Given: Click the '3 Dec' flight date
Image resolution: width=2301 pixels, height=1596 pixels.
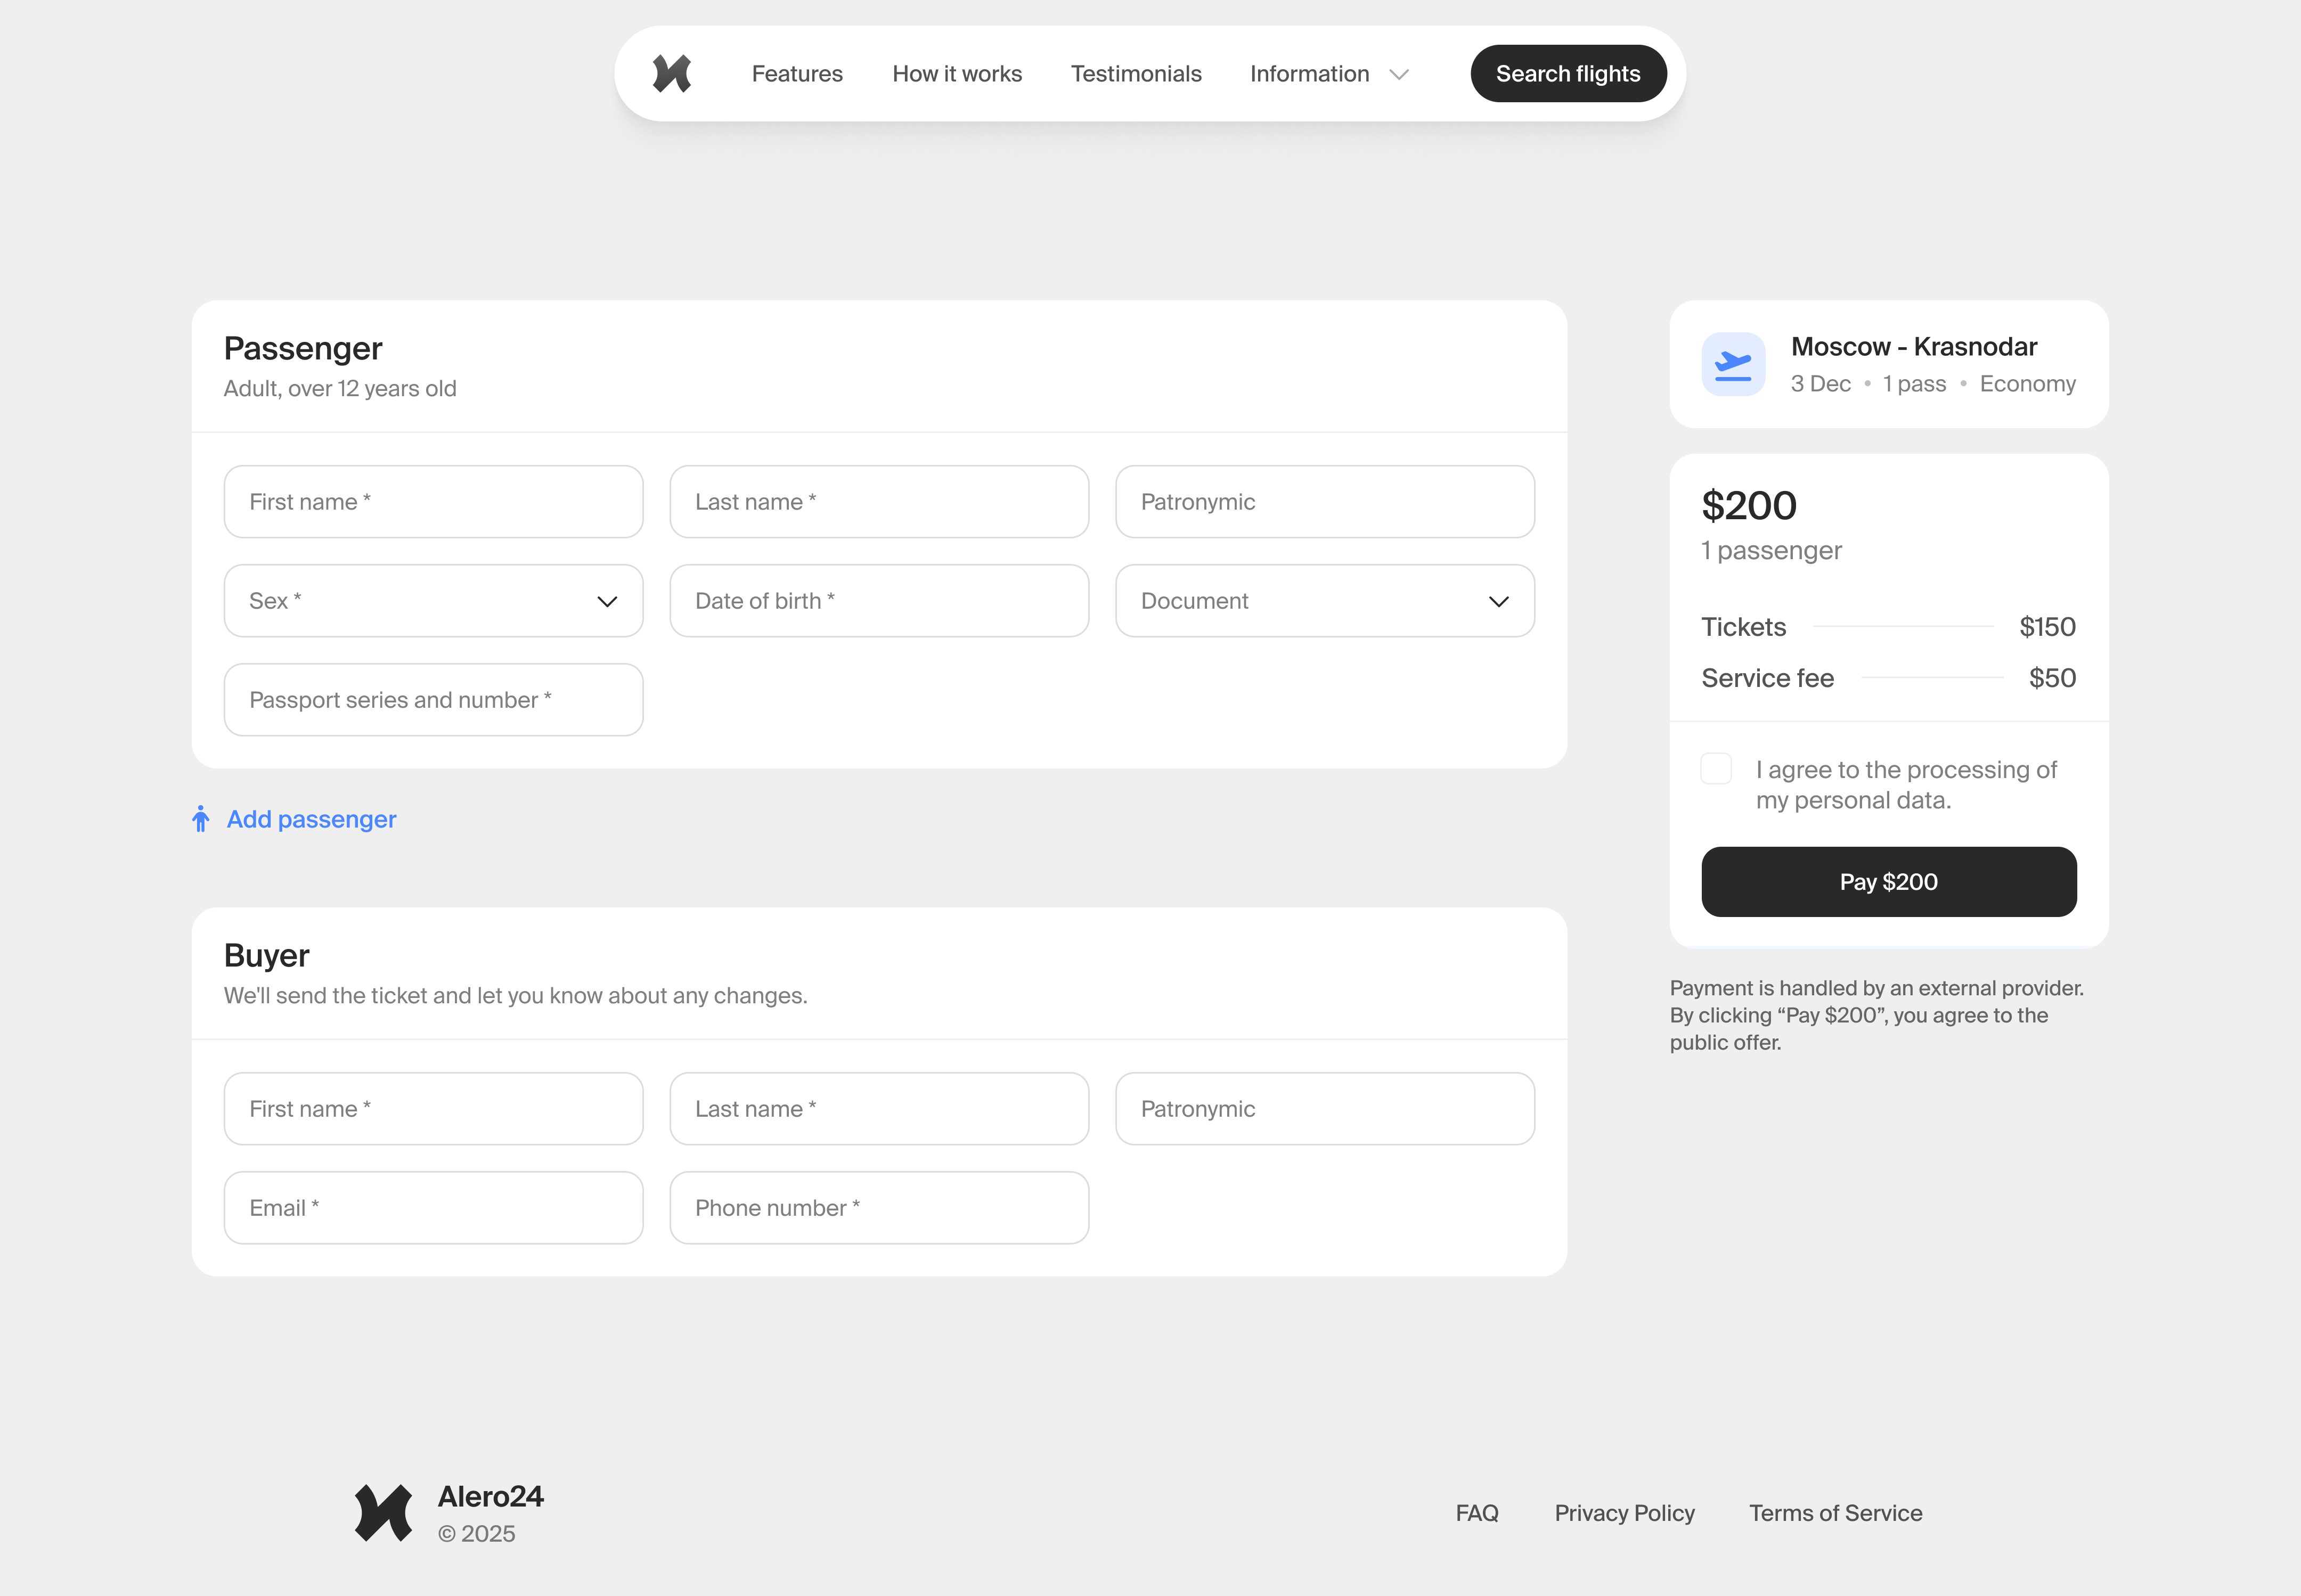Looking at the screenshot, I should tap(1820, 384).
